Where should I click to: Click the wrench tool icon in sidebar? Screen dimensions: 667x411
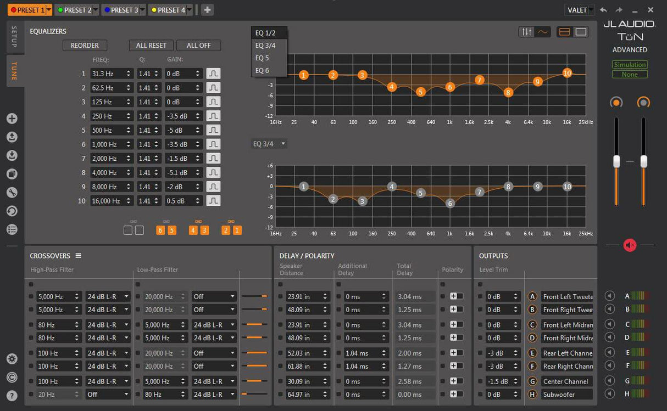12,193
